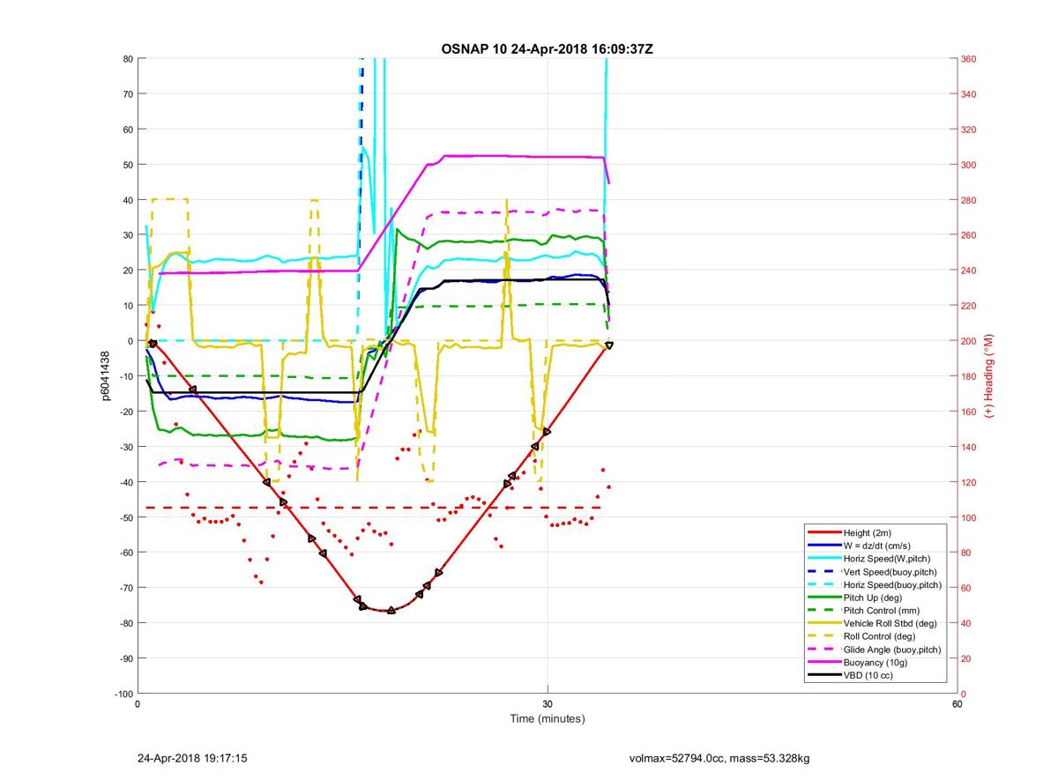
Task: Click p6041438 axis tick label -90
Action: point(126,658)
